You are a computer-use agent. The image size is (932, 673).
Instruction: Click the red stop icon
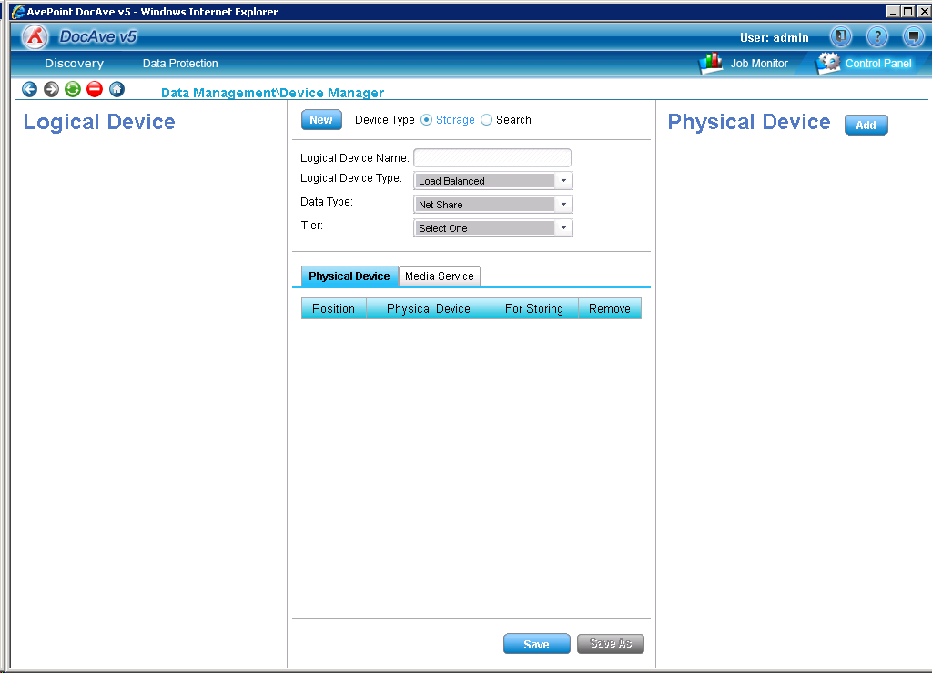pyautogui.click(x=95, y=89)
